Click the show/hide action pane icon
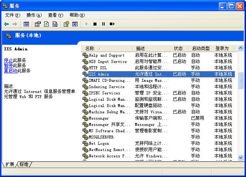Viewport: 246px width, 177px height. tap(75, 24)
